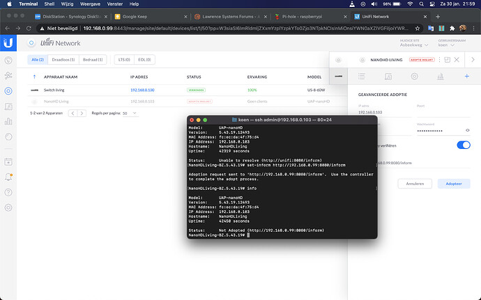Switch to the Lawrence Systems Forums tab
481x300 pixels.
tap(231, 17)
